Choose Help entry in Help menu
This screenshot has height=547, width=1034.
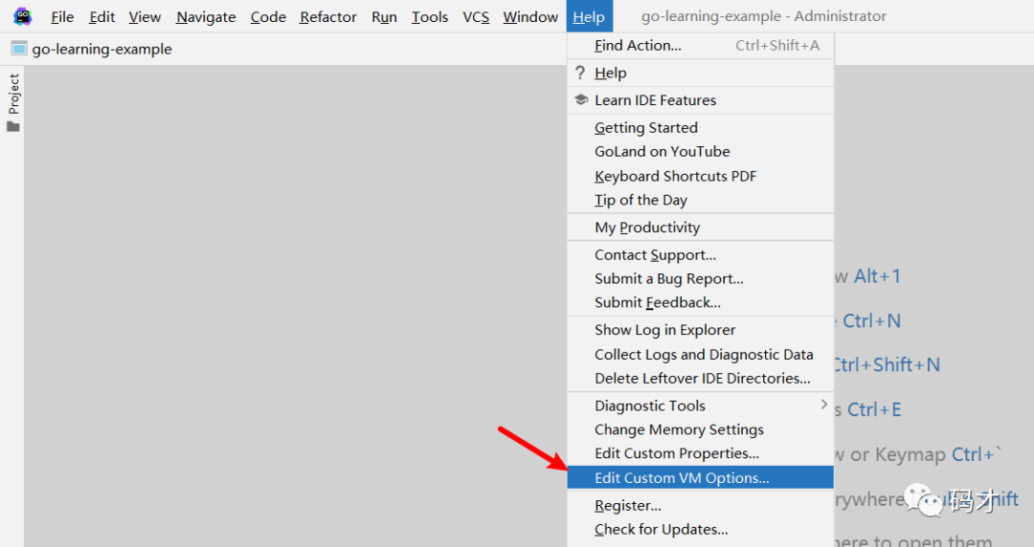[x=700, y=73]
